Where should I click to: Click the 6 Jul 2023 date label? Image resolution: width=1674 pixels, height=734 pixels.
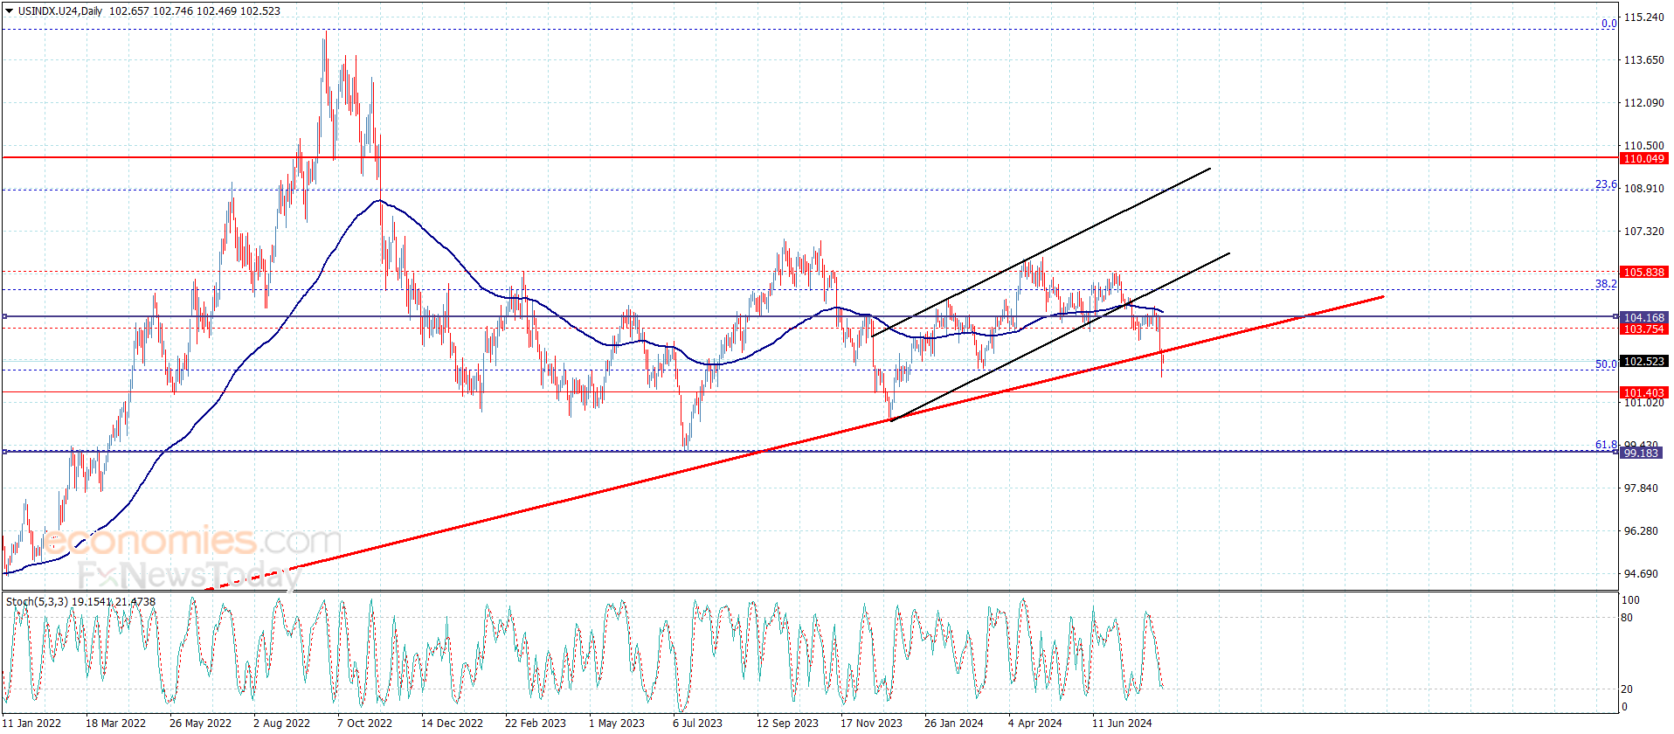pyautogui.click(x=697, y=723)
